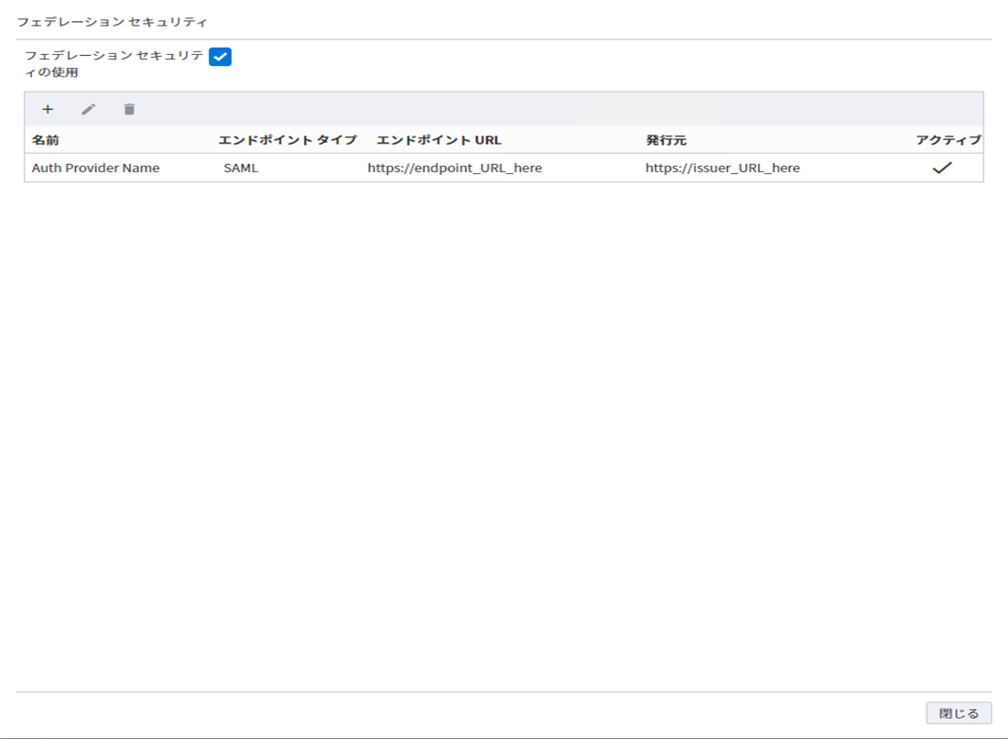Click the plus icon to add provider
Image resolution: width=1008 pixels, height=739 pixels.
pyautogui.click(x=48, y=110)
